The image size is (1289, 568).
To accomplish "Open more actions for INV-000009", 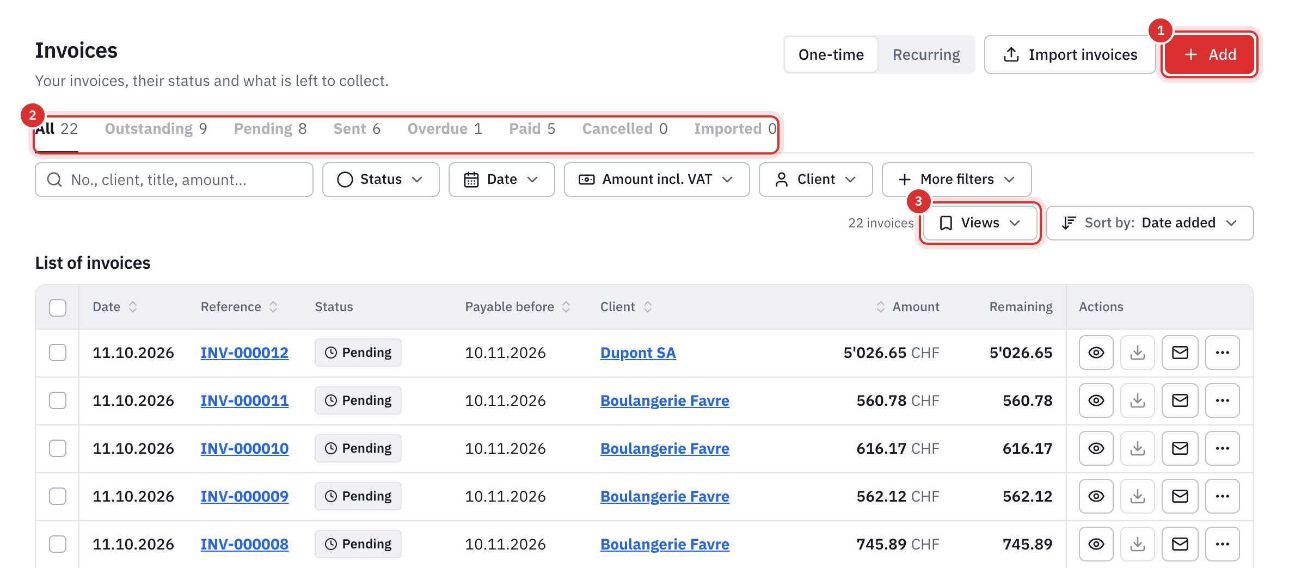I will pos(1222,496).
